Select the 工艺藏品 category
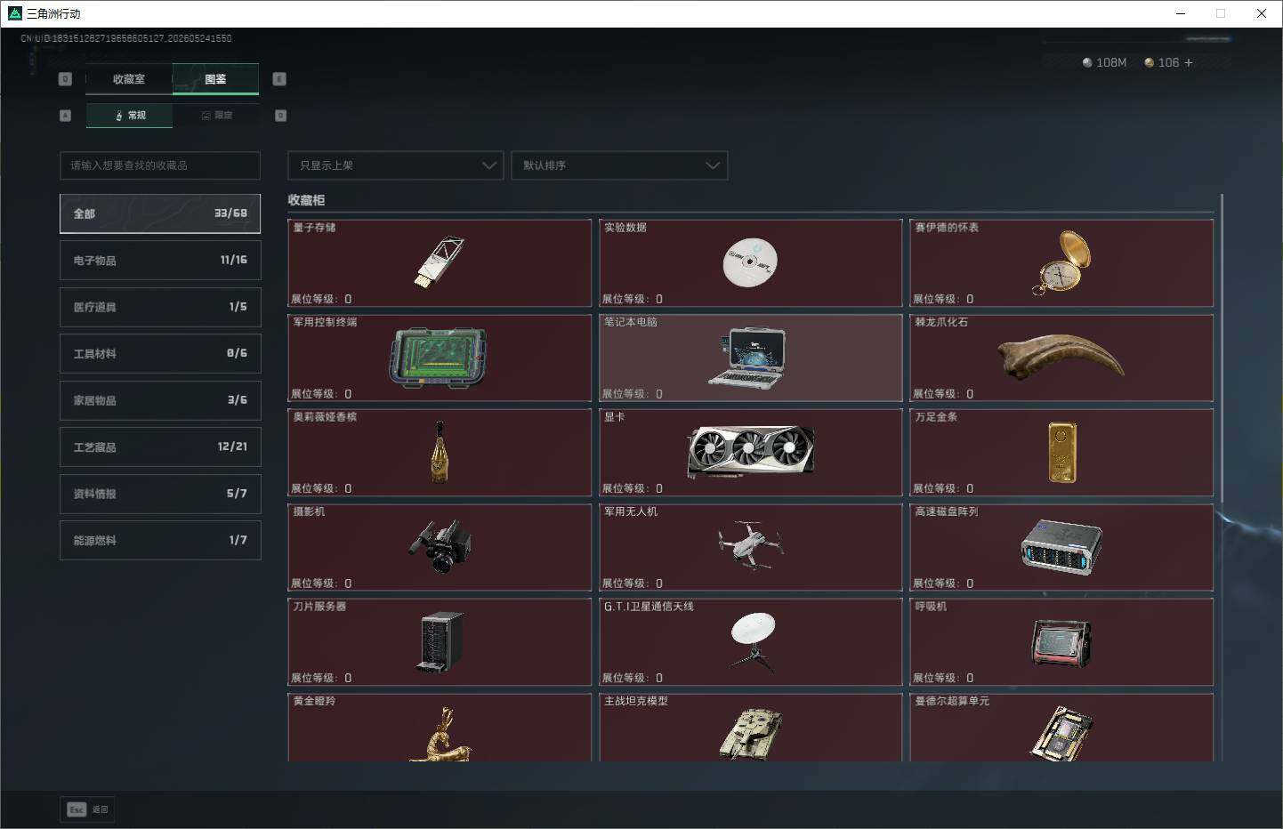This screenshot has width=1283, height=829. pyautogui.click(x=160, y=447)
